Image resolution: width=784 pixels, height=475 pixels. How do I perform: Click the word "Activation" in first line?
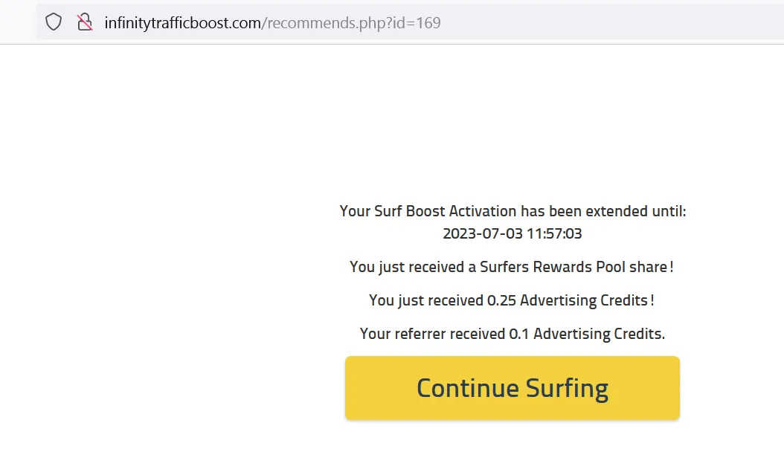coord(482,211)
